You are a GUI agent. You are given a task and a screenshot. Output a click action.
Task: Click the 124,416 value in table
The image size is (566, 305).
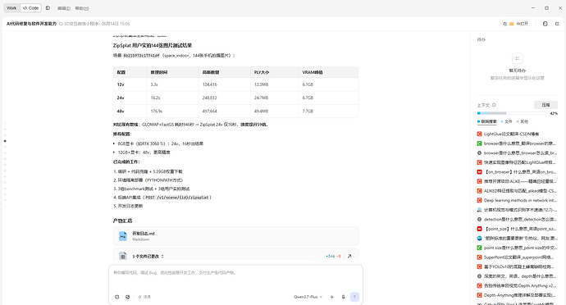[210, 84]
